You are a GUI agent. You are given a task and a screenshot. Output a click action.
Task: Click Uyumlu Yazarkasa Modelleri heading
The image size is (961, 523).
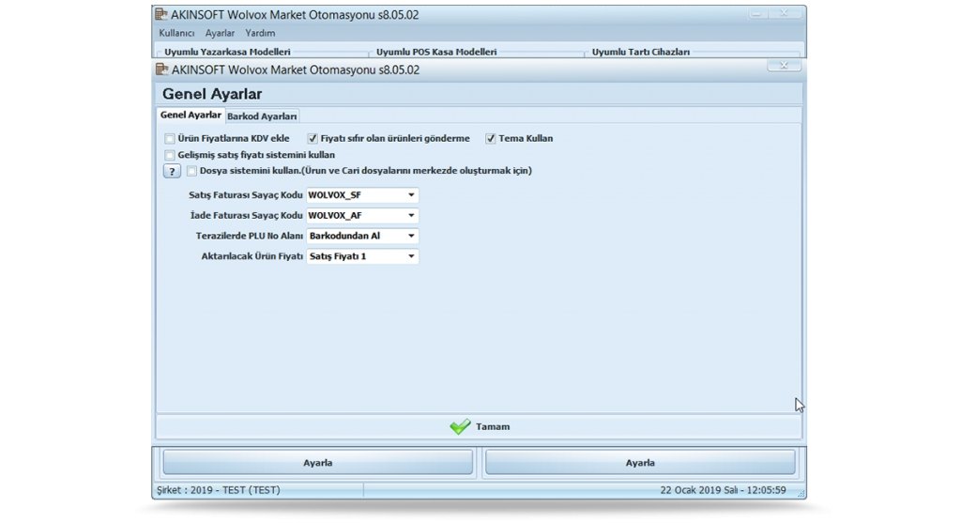[227, 53]
